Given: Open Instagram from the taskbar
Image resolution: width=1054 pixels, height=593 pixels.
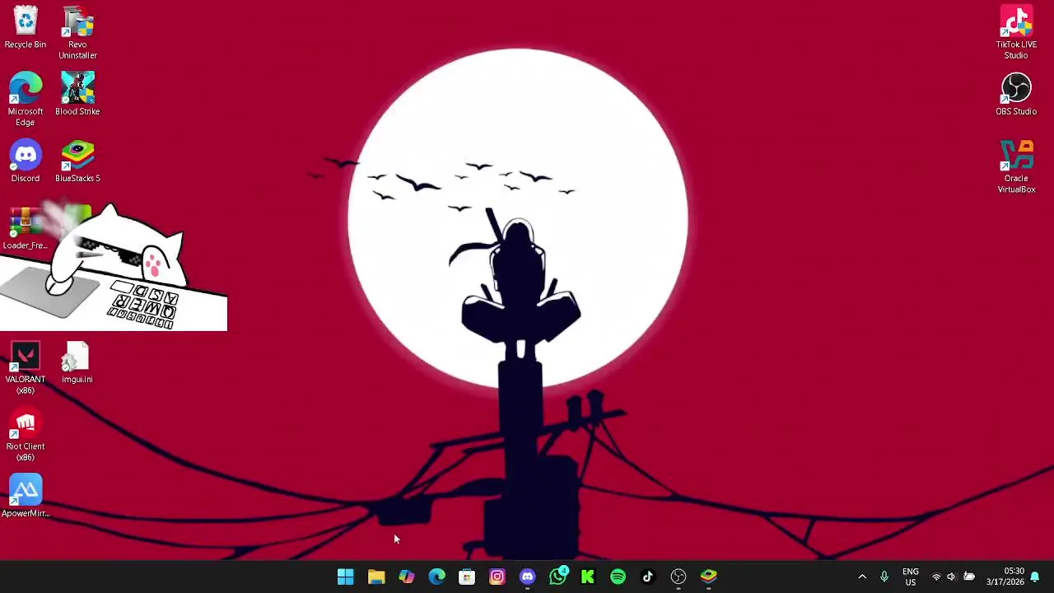Looking at the screenshot, I should tap(497, 577).
